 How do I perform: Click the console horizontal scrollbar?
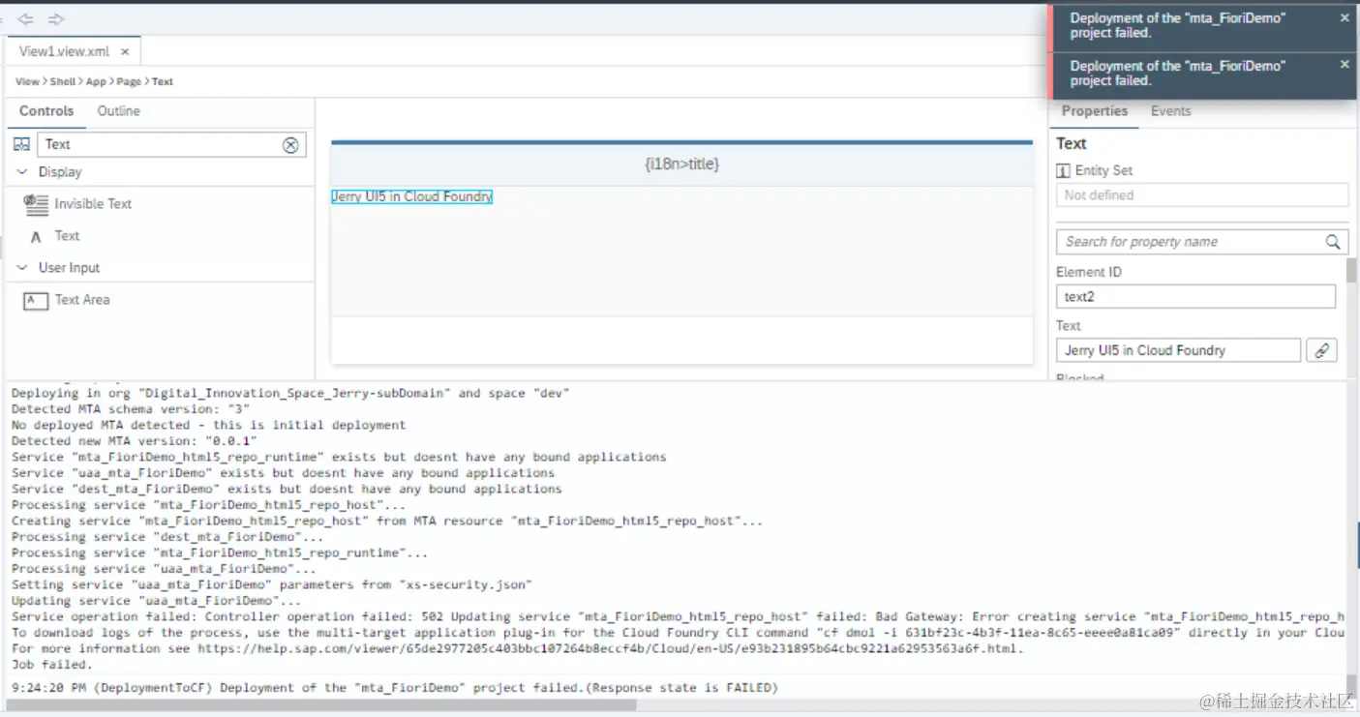(319, 705)
